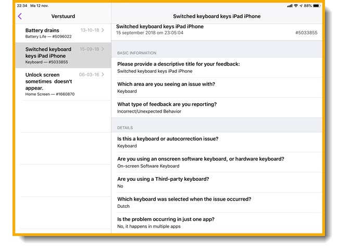The width and height of the screenshot is (338, 249).
Task: Tap 'No, it happens in multiple apps' answer
Action: coord(149,227)
